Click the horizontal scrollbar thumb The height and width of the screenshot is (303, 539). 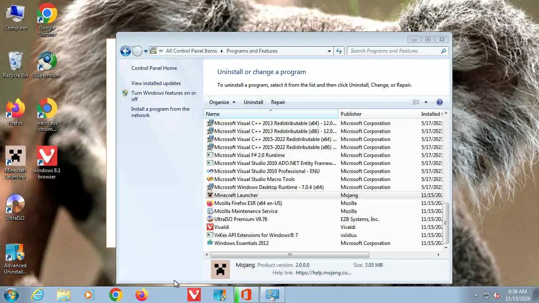click(x=290, y=255)
